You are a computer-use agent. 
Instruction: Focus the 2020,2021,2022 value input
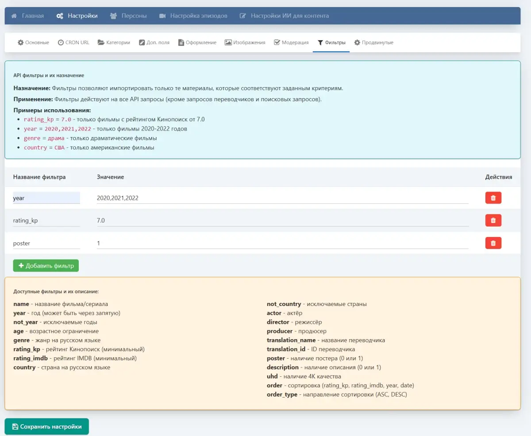(282, 198)
